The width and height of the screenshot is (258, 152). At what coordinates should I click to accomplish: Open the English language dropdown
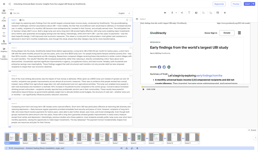pos(124,13)
